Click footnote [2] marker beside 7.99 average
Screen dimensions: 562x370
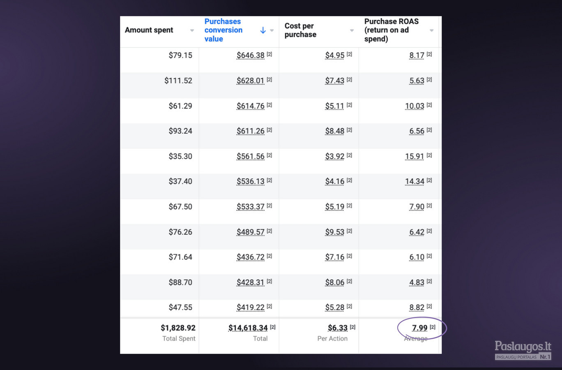click(x=433, y=327)
